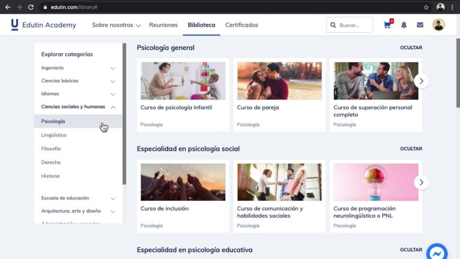The height and width of the screenshot is (259, 460).
Task: Hide the Psicología general section with OCULTAR
Action: (x=411, y=47)
